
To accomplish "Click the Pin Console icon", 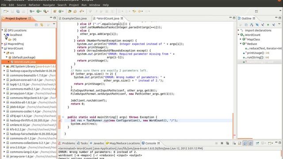I will [x=257, y=143].
